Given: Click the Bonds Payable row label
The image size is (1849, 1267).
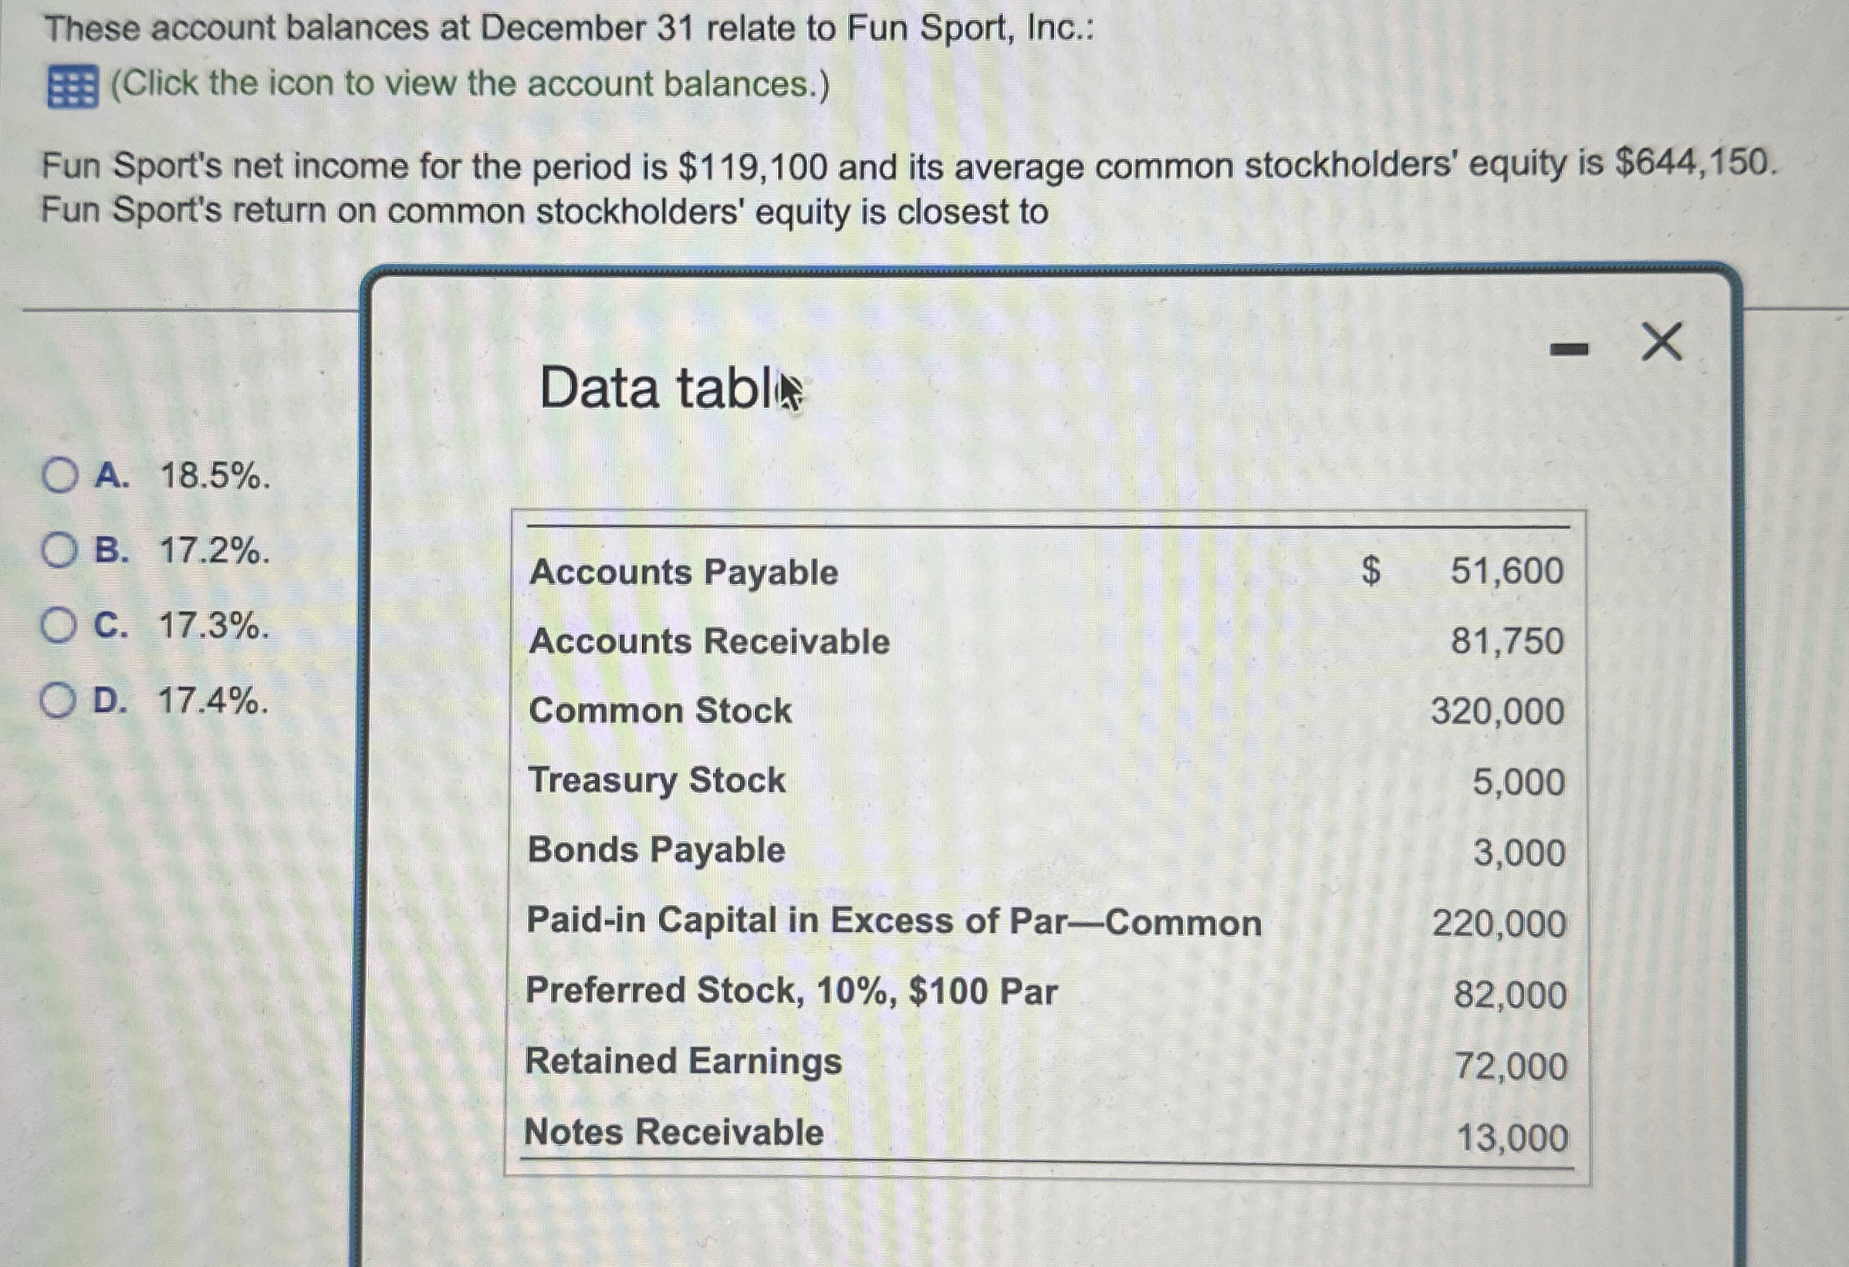Looking at the screenshot, I should [x=657, y=850].
